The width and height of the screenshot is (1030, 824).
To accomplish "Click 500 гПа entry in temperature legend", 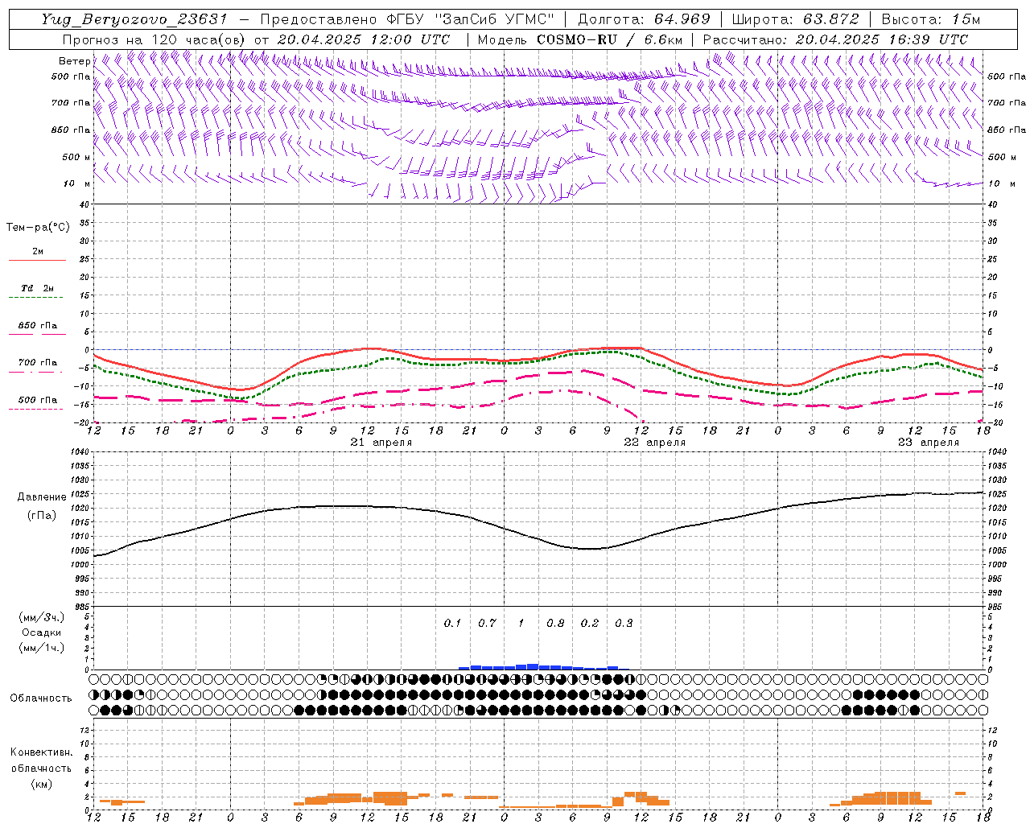I will [x=38, y=400].
